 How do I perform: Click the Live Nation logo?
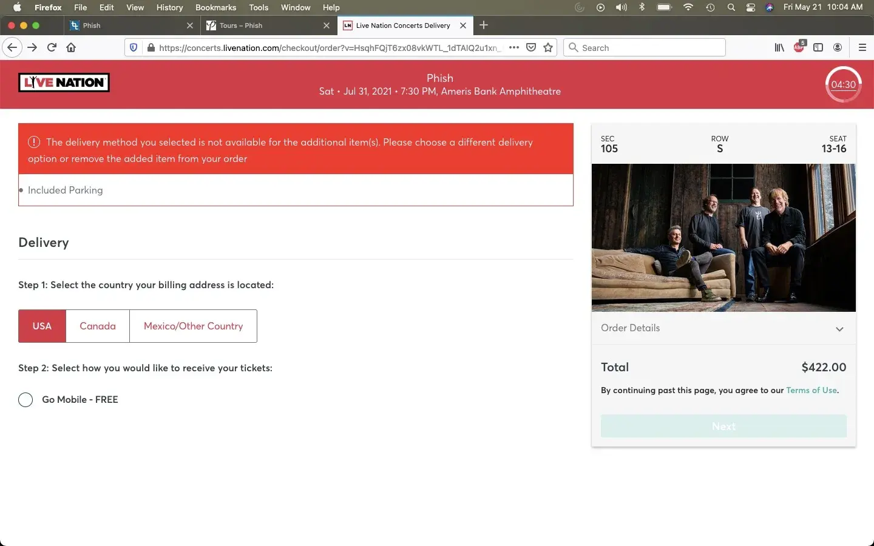click(x=64, y=83)
